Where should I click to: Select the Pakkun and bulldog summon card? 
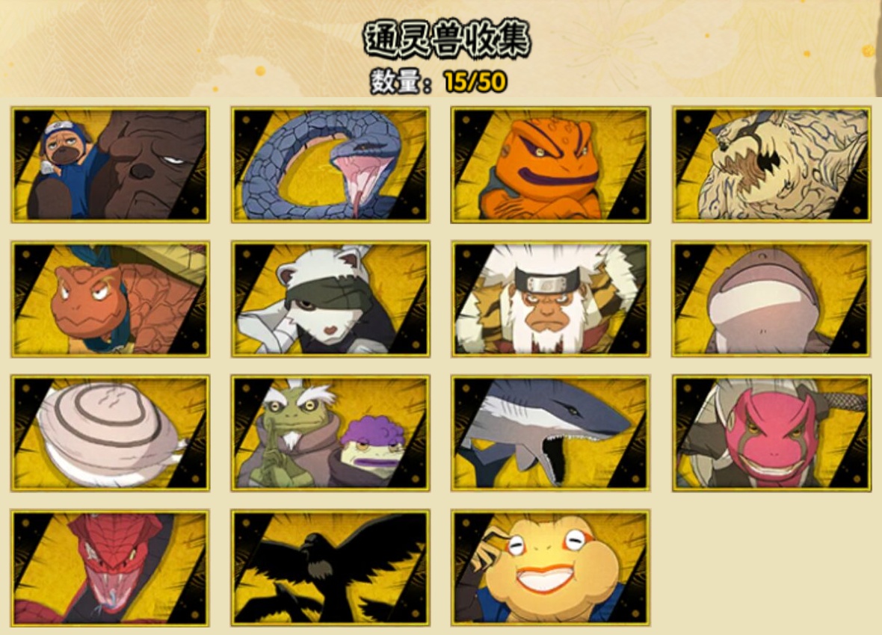(x=111, y=164)
